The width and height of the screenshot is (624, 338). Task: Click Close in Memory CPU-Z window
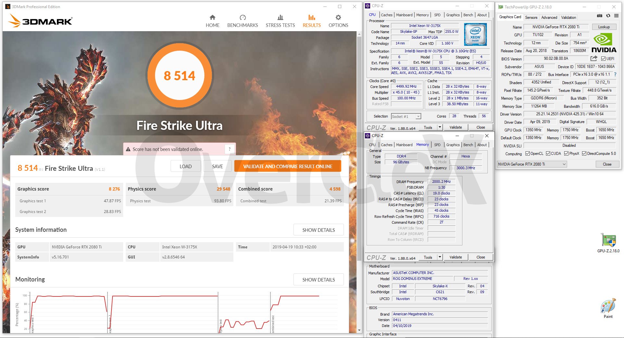[481, 257]
